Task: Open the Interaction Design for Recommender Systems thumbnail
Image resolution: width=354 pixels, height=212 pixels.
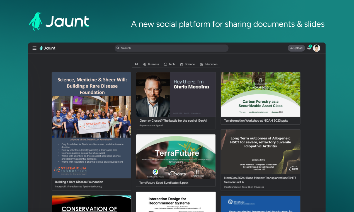Action: point(176,202)
